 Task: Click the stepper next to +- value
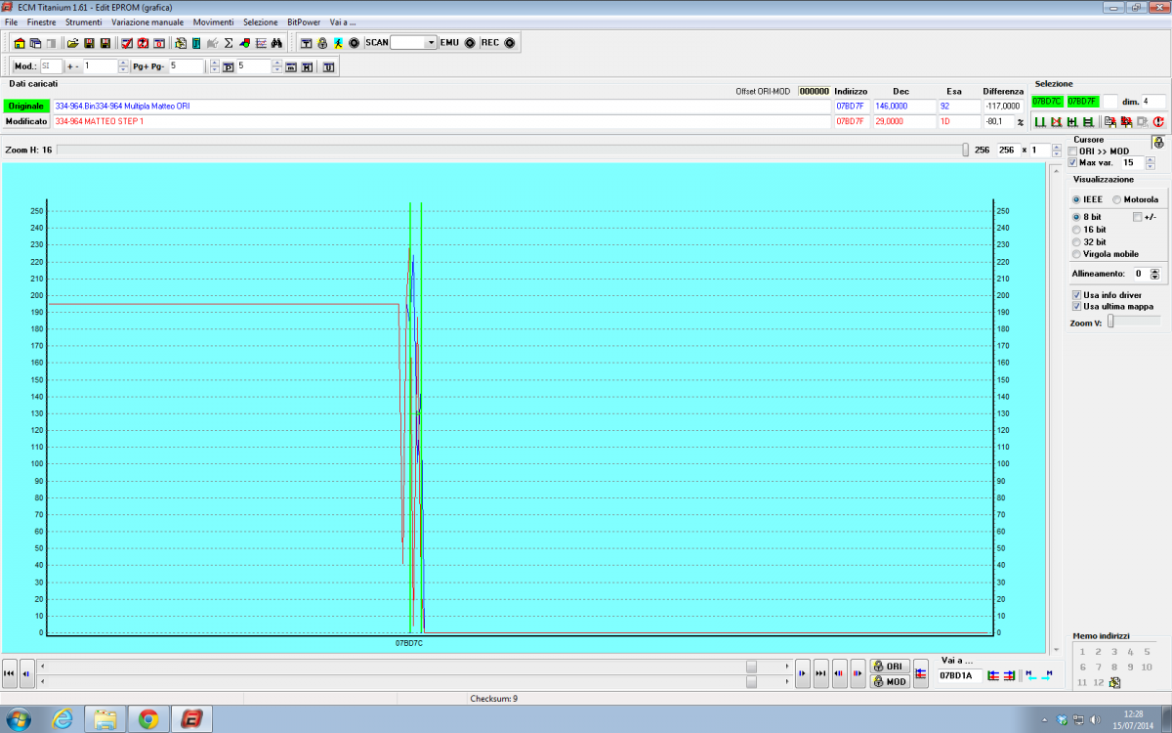click(123, 66)
